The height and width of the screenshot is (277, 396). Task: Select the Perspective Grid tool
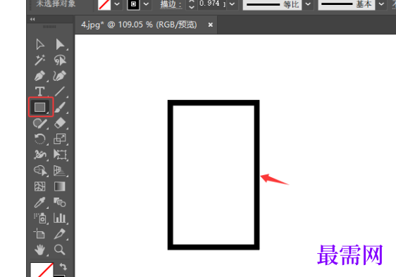point(60,171)
